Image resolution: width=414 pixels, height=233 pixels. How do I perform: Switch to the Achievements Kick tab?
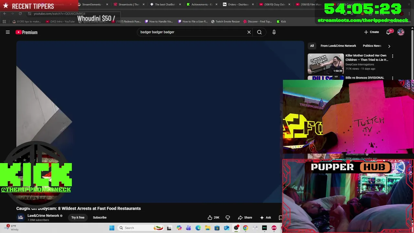click(201, 5)
